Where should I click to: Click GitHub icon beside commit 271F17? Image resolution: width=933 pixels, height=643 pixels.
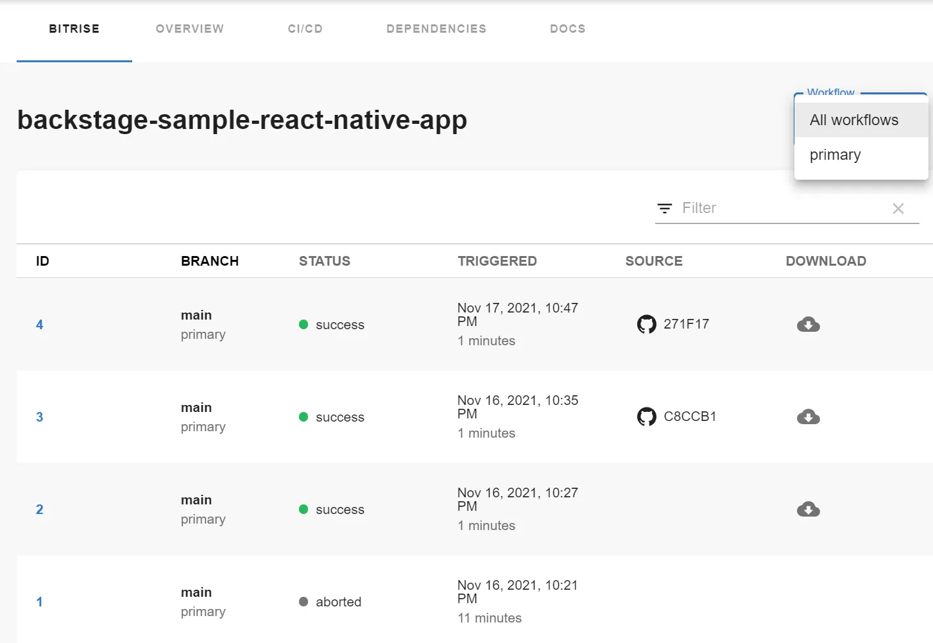(646, 324)
